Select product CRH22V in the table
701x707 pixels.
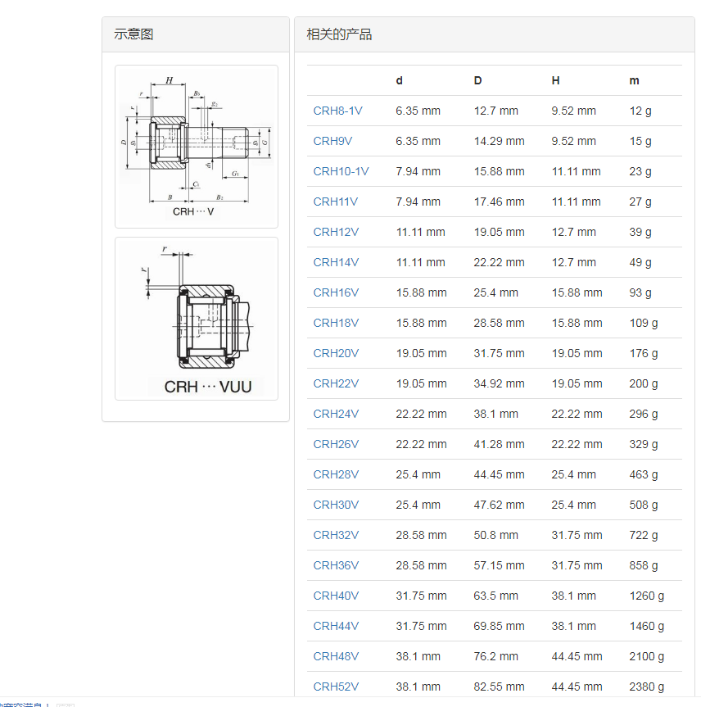pos(336,383)
